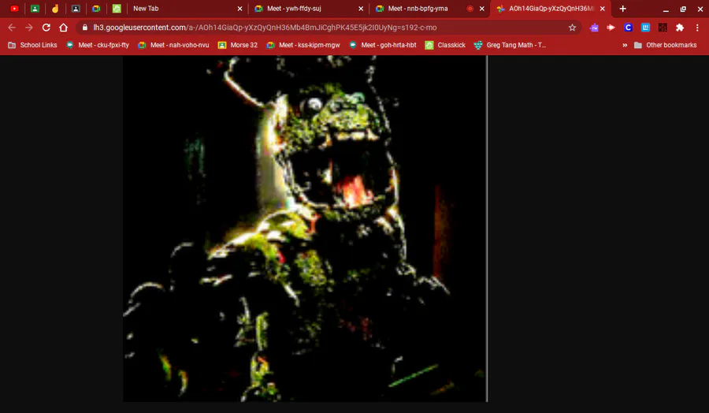Minimize the browser window

tap(666, 9)
